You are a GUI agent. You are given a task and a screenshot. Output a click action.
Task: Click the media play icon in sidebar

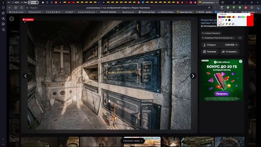[3, 18]
